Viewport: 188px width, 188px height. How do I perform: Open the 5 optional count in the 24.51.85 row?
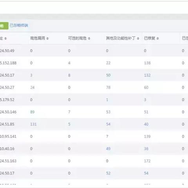pos(69,124)
